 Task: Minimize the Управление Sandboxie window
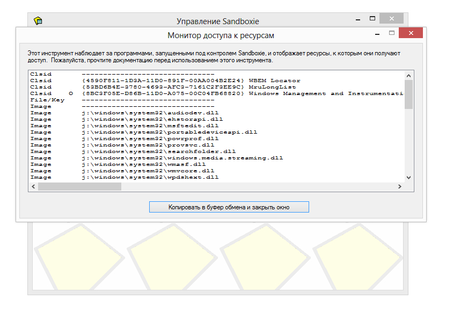(x=358, y=19)
